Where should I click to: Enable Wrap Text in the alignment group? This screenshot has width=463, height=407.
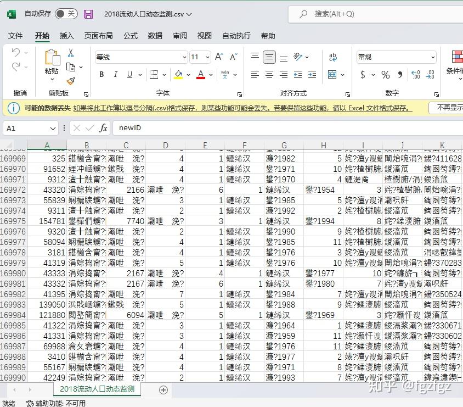[332, 56]
